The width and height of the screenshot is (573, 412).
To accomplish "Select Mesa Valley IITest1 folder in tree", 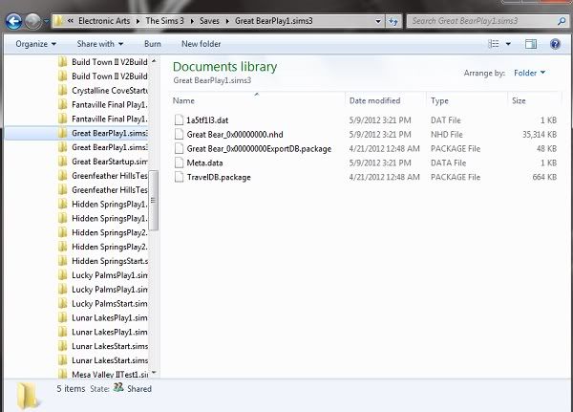I will (x=110, y=375).
